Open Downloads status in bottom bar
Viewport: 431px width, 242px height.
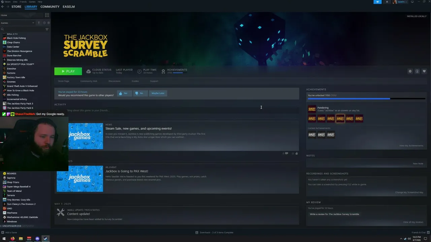point(214,233)
